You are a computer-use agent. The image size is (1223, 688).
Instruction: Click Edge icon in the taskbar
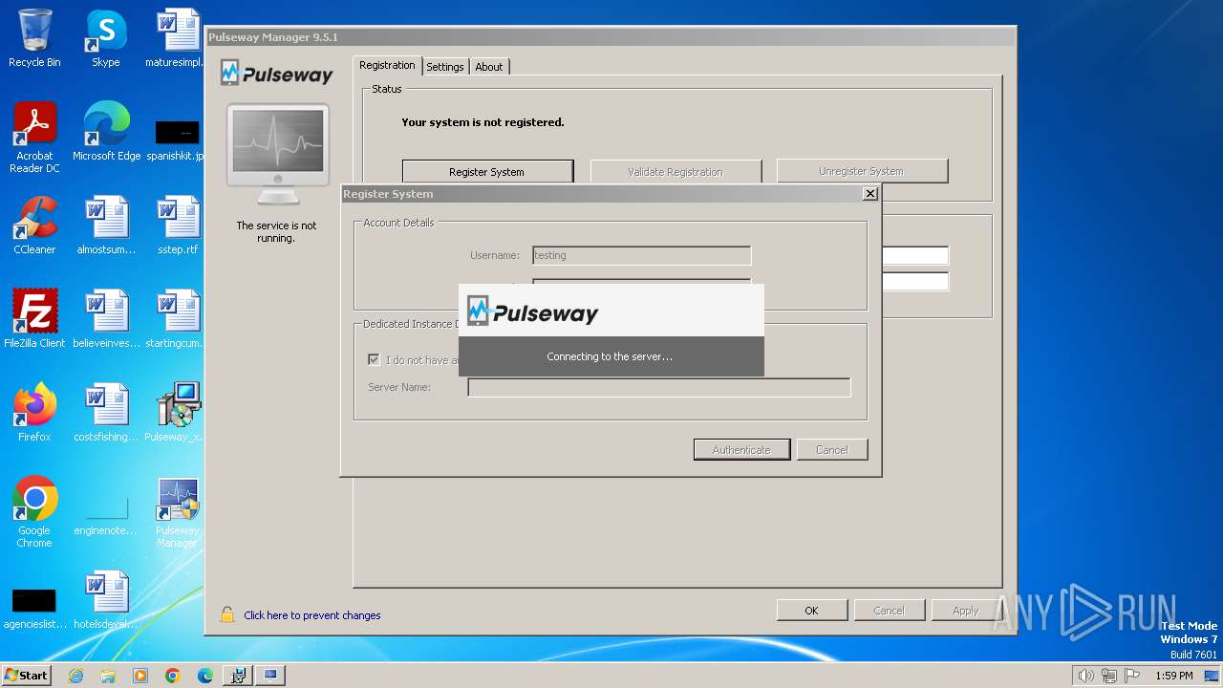(205, 676)
